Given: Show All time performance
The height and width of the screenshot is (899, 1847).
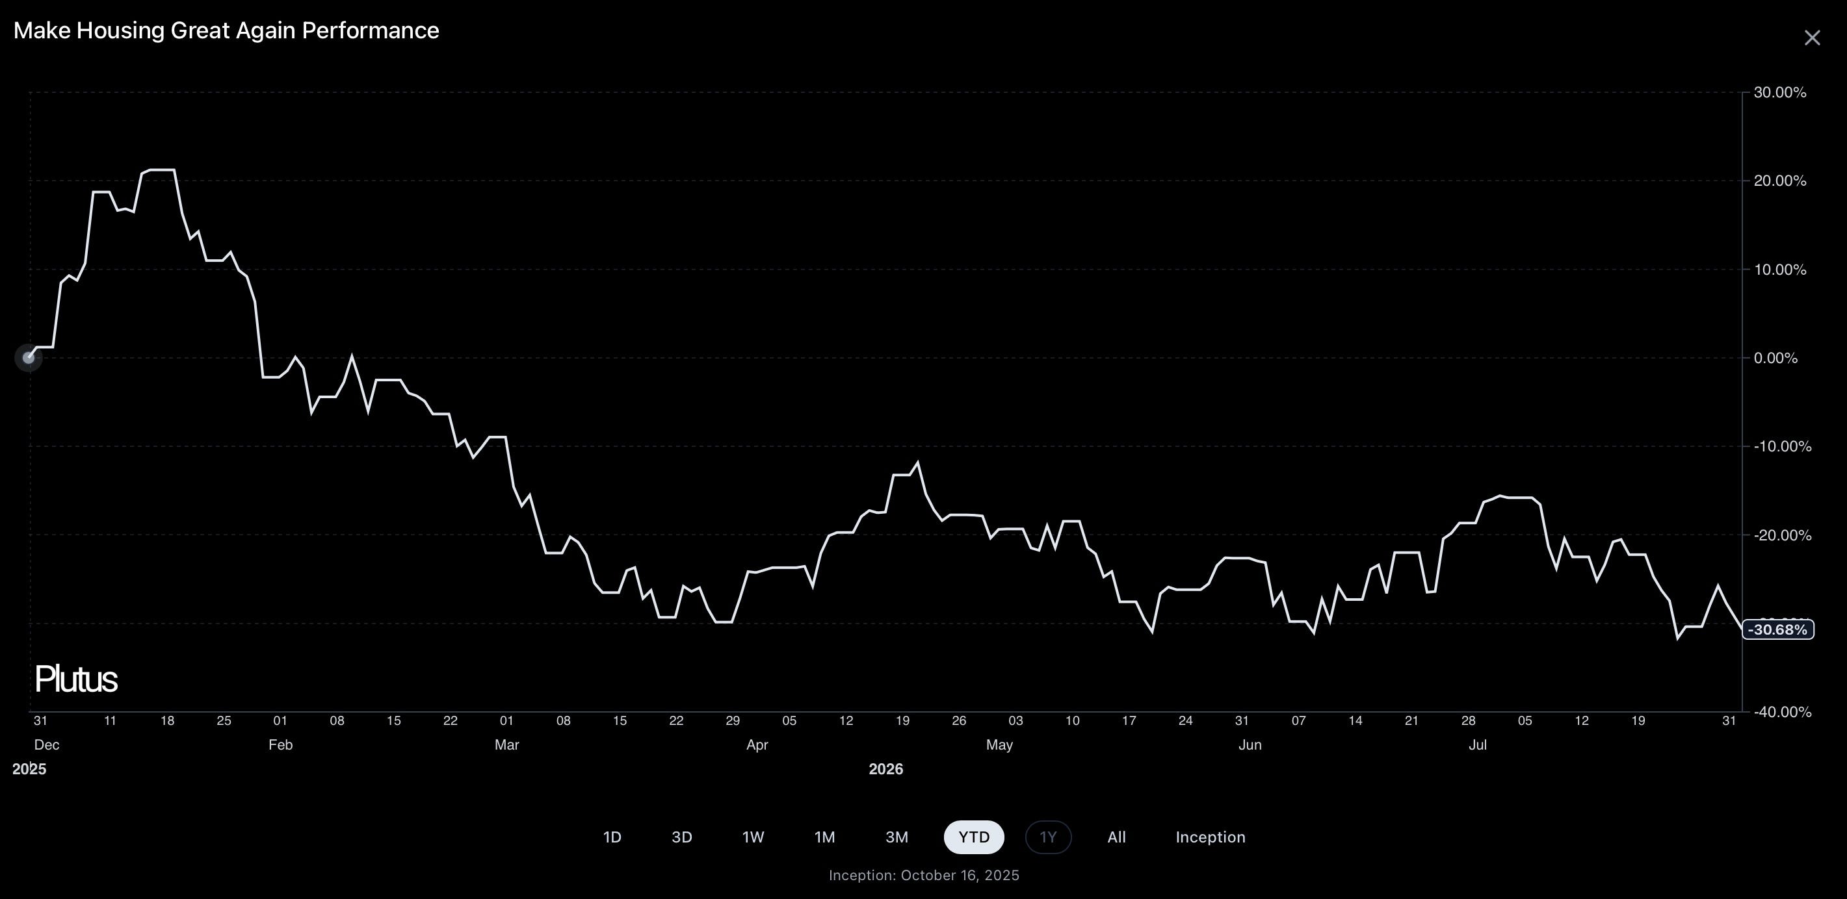Looking at the screenshot, I should 1116,837.
